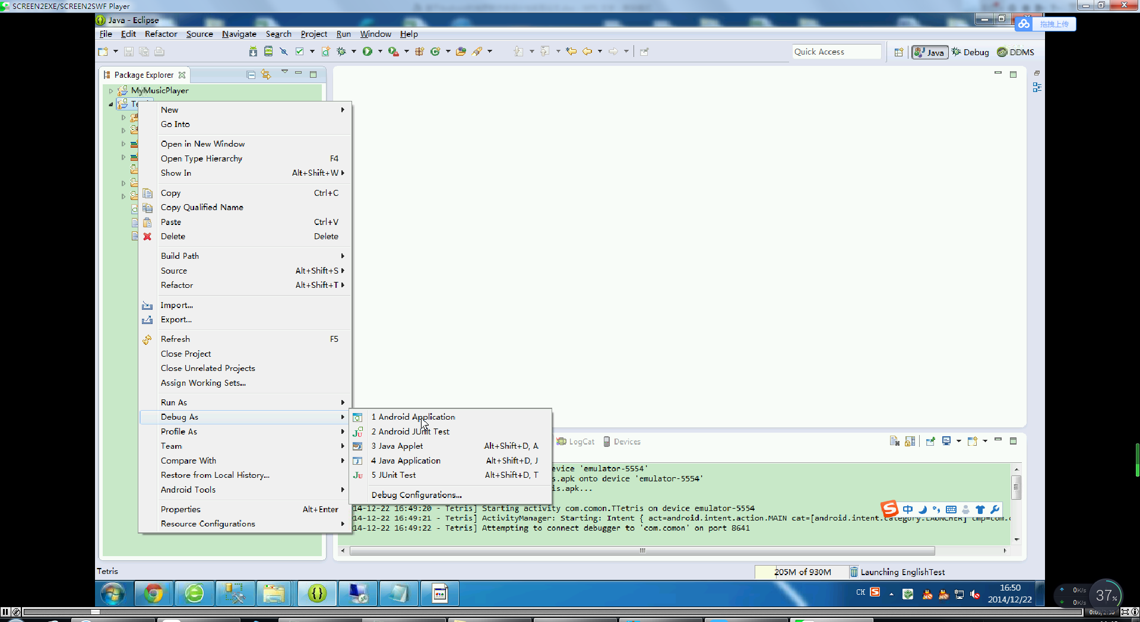Click the Sogou input method S logo
Screen dimensions: 1140x622
pos(889,509)
